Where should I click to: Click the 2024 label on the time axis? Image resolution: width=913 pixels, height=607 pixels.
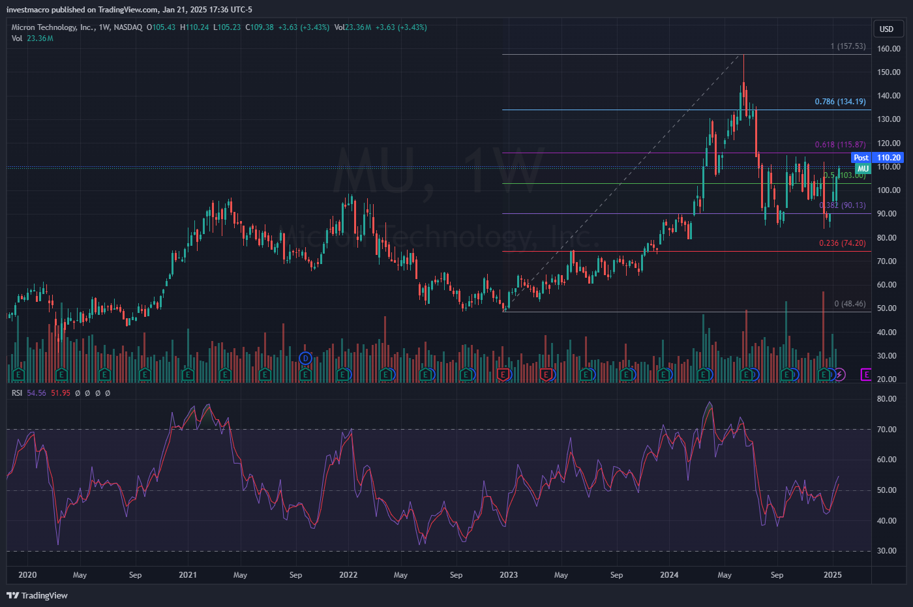coord(669,575)
